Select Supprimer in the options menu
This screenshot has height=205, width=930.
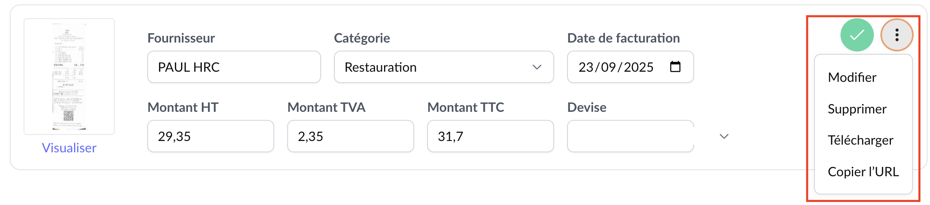[x=857, y=109]
